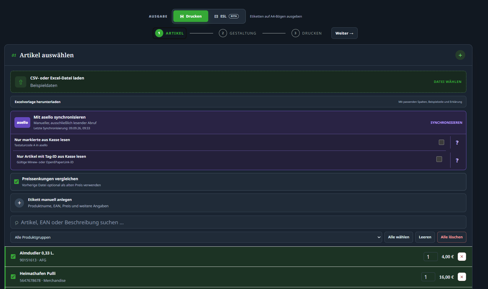Open help for Nur markierte aus Kasse lesen
The height and width of the screenshot is (289, 488).
457,142
